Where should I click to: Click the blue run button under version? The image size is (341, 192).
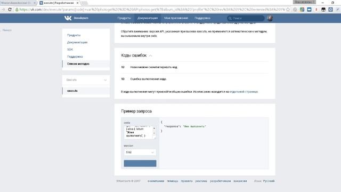click(x=140, y=163)
